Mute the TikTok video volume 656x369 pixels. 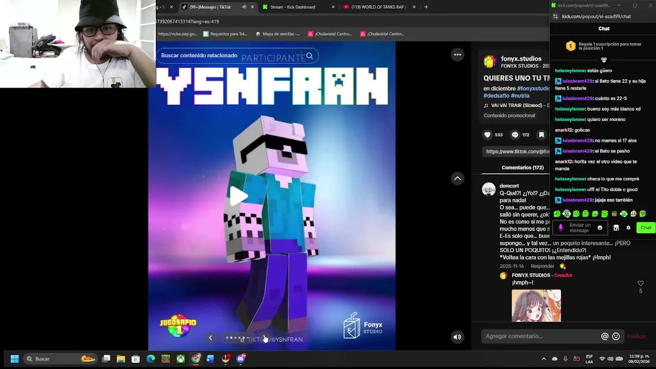click(457, 337)
